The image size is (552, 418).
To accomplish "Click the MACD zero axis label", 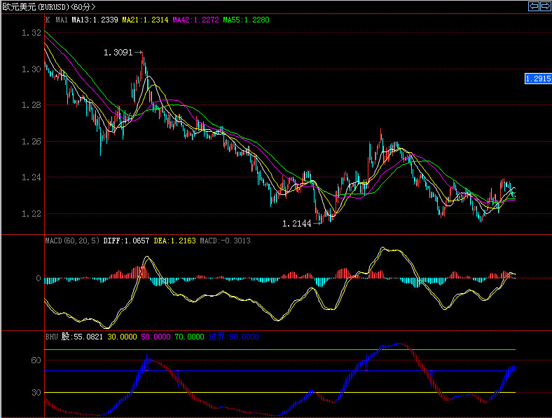I will click(38, 278).
